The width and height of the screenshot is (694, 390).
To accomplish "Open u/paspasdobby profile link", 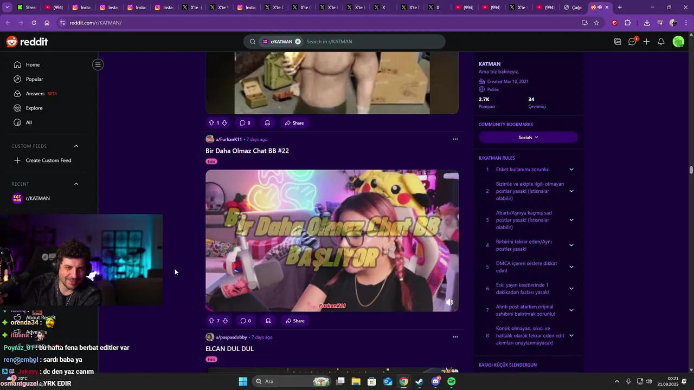I will [x=231, y=337].
